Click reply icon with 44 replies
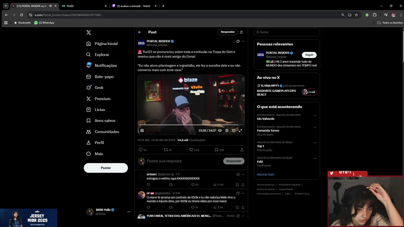The width and height of the screenshot is (404, 227). 143,150
